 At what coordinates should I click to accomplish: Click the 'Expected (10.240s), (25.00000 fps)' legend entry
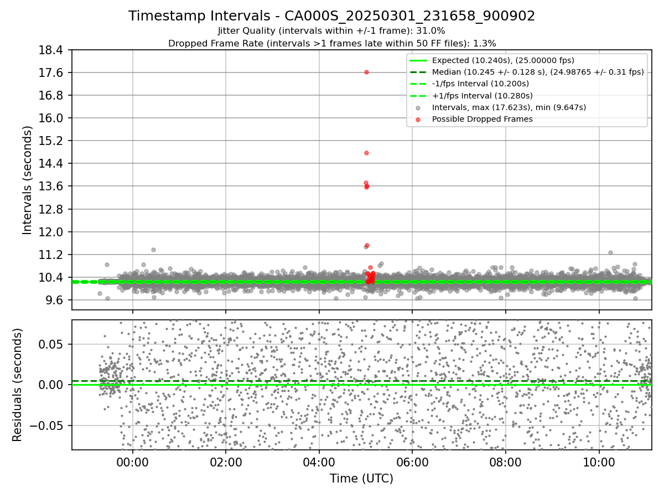[503, 60]
